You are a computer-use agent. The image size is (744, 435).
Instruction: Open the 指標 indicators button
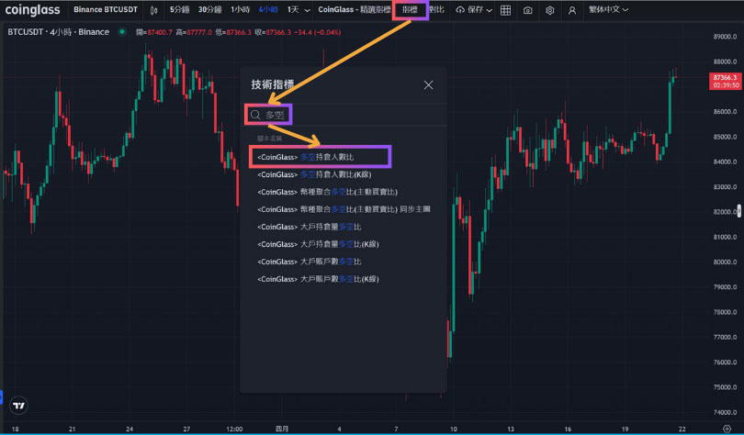410,9
